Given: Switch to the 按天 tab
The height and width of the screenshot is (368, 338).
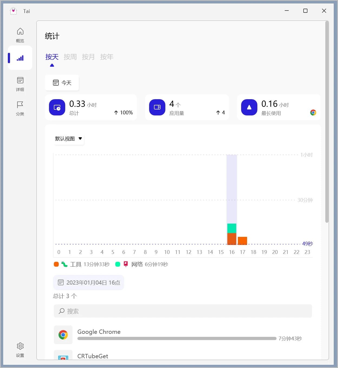Looking at the screenshot, I should pyautogui.click(x=52, y=57).
